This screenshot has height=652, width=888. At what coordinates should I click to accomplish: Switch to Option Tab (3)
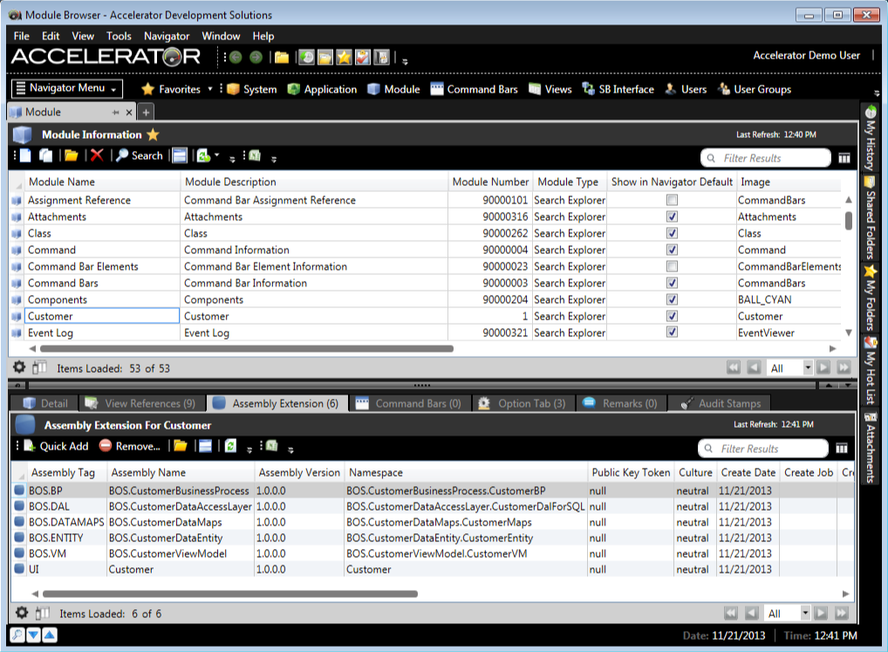click(x=523, y=402)
